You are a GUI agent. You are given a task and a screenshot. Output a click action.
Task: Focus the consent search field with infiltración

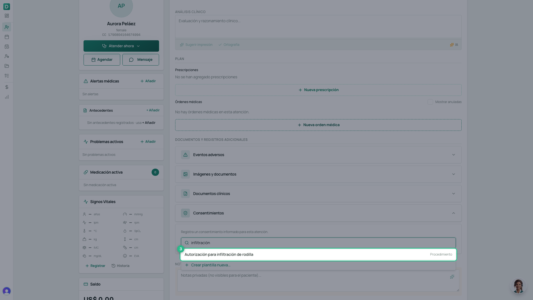pos(318,243)
